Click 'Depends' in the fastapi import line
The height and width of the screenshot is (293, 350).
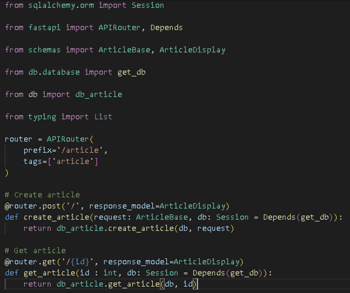coord(166,28)
